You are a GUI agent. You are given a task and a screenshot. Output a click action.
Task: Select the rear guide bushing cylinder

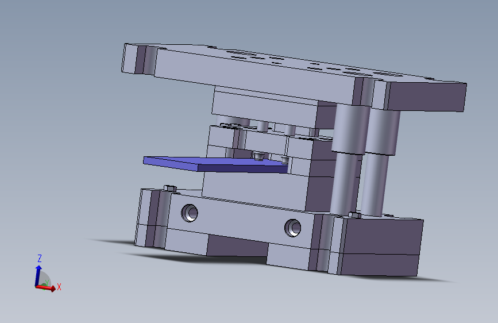point(383,132)
